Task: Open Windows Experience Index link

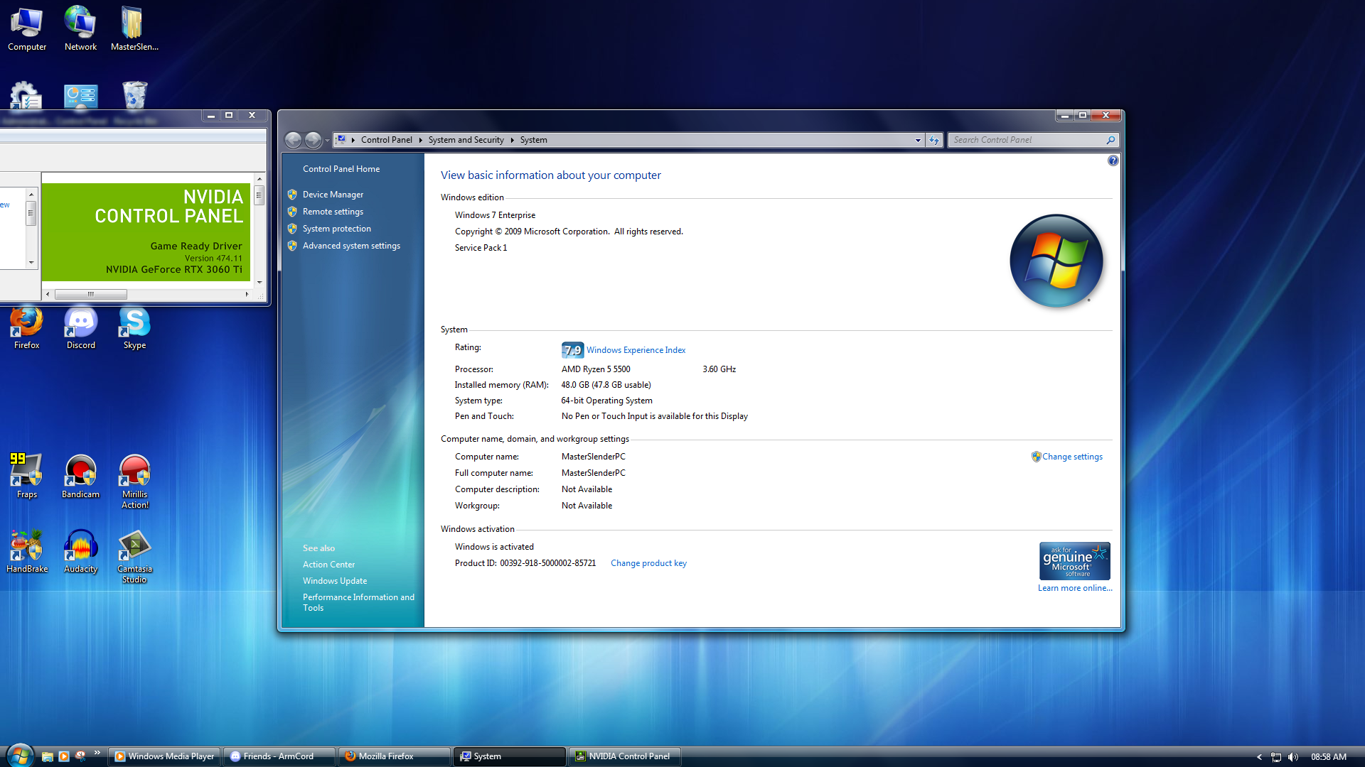Action: point(636,350)
